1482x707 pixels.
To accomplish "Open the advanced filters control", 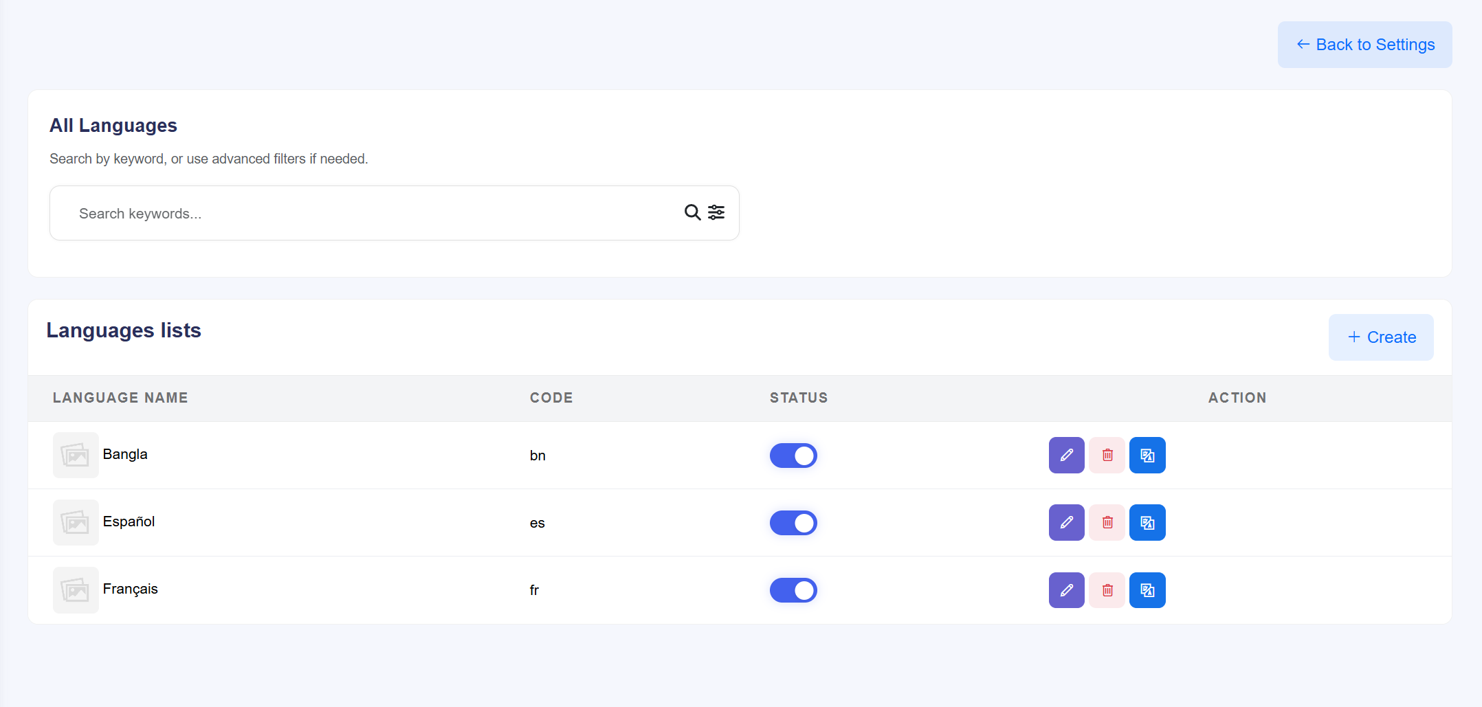I will [716, 212].
